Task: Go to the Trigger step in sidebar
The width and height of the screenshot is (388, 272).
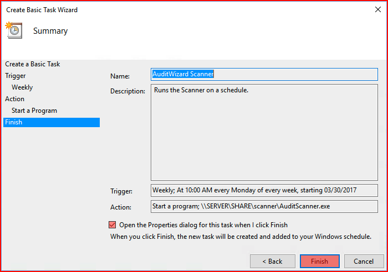Action: tap(16, 76)
